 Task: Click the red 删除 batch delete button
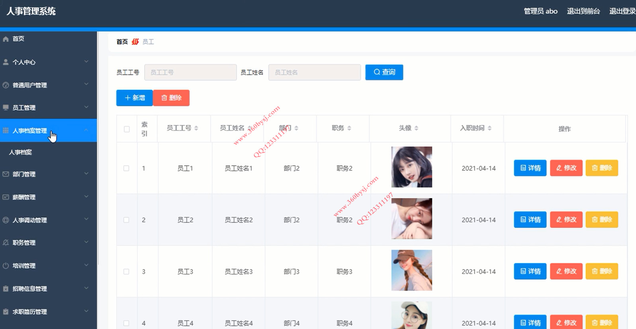pos(171,98)
